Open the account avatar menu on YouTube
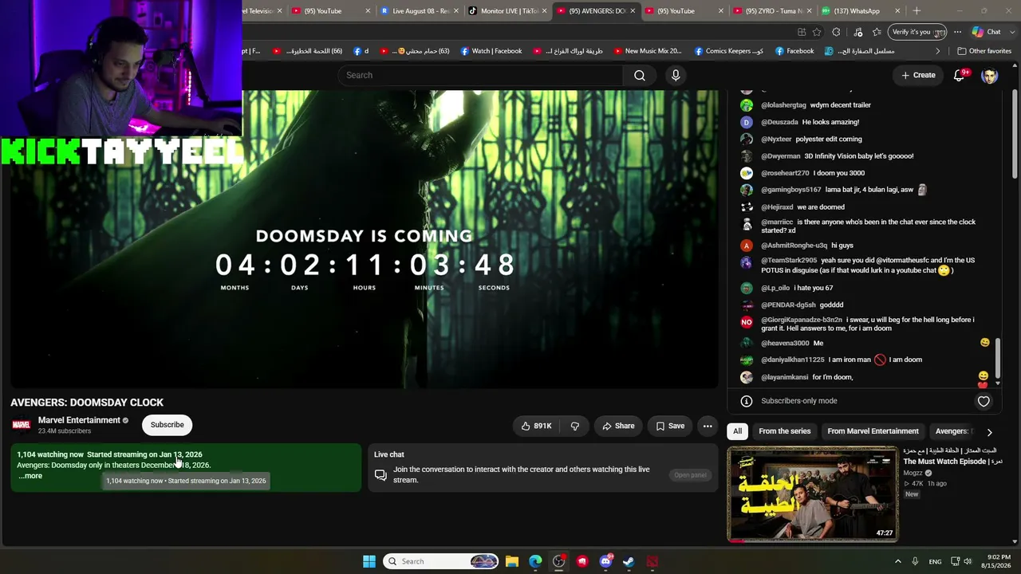The image size is (1021, 574). (x=990, y=75)
